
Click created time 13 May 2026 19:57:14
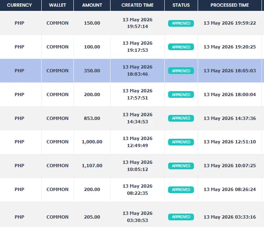pyautogui.click(x=137, y=23)
